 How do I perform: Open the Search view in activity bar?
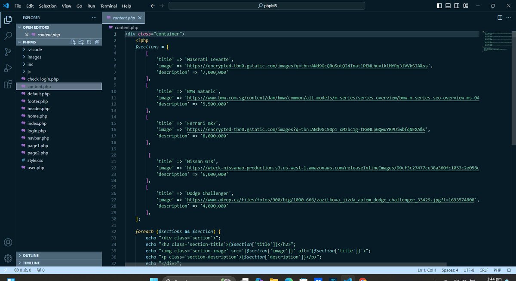[8, 36]
